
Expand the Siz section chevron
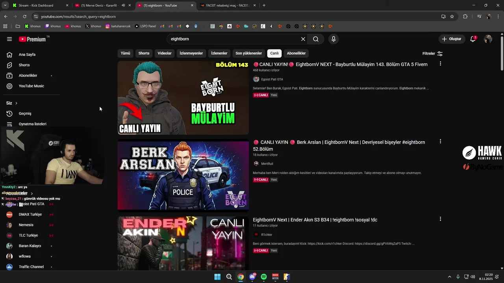click(16, 103)
